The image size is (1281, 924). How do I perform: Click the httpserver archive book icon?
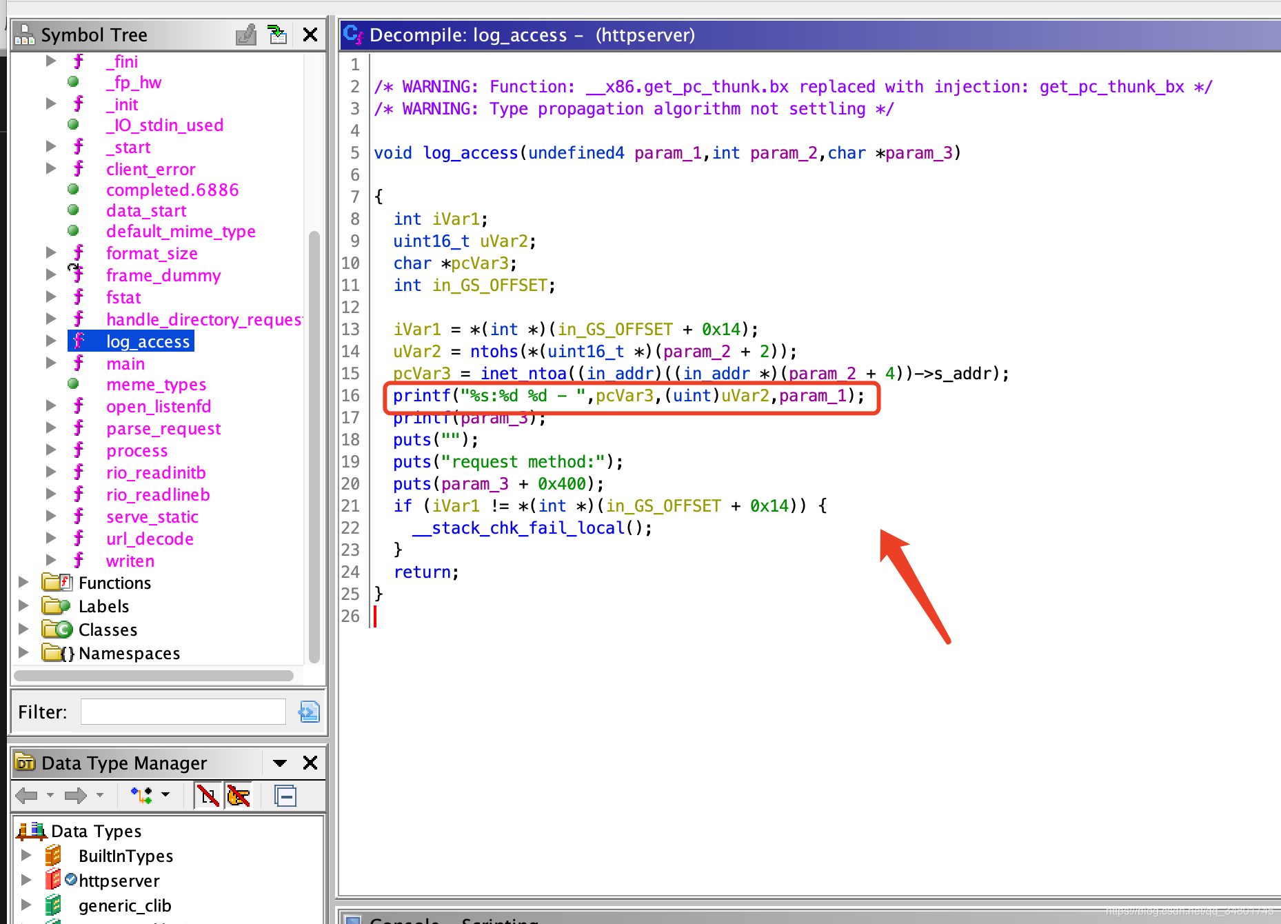(x=53, y=880)
